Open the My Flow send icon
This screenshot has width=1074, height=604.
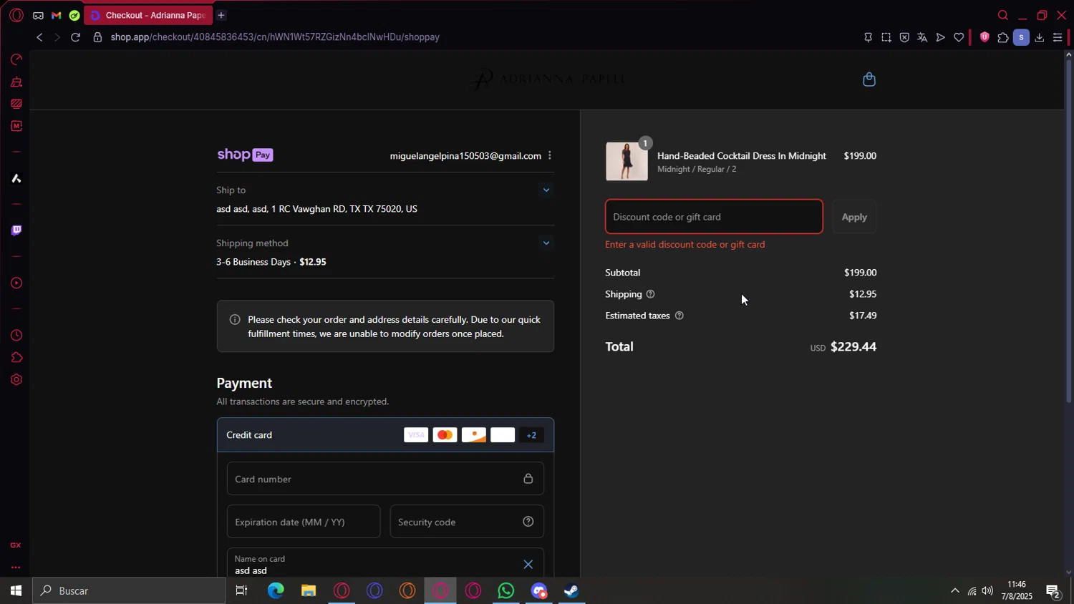click(941, 37)
